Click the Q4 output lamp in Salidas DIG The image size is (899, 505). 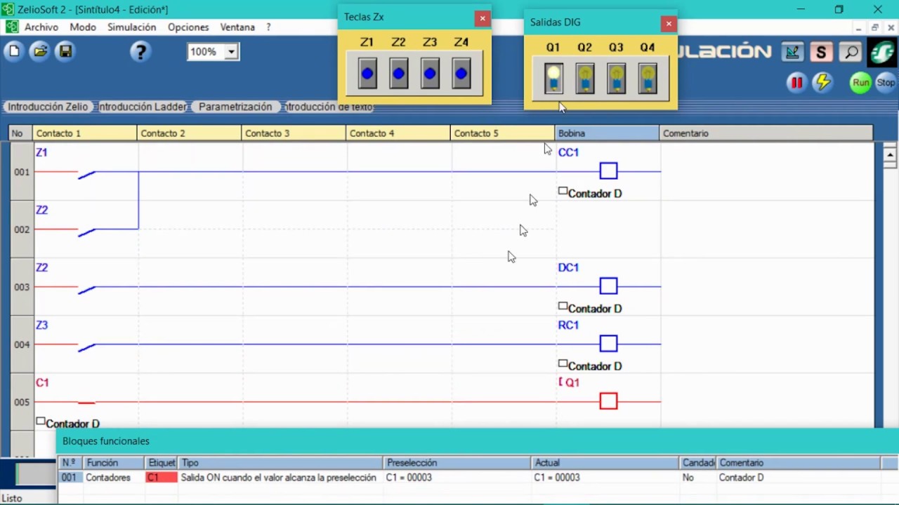648,77
